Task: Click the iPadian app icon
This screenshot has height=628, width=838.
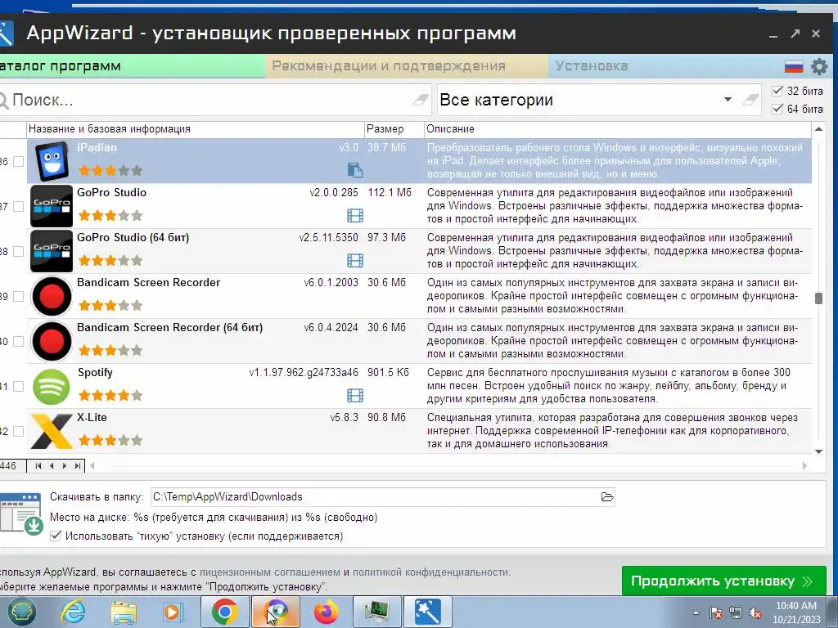Action: pyautogui.click(x=52, y=161)
